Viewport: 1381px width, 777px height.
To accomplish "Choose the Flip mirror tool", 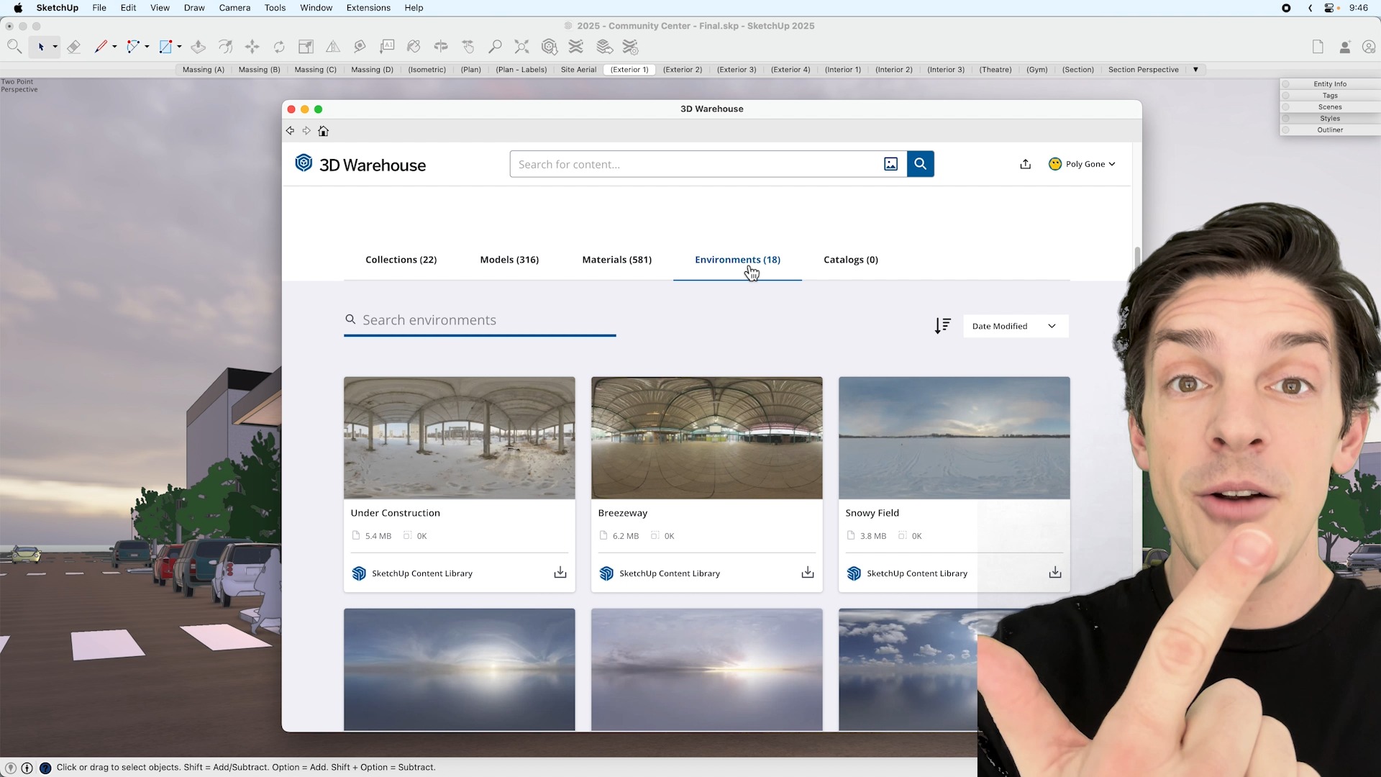I will [333, 47].
